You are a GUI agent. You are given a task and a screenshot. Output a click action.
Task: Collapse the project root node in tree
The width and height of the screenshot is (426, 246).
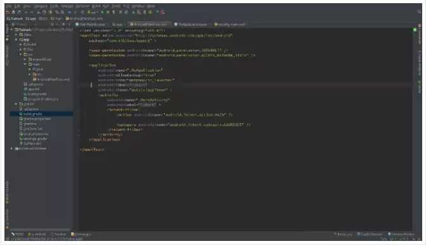[x=12, y=30]
